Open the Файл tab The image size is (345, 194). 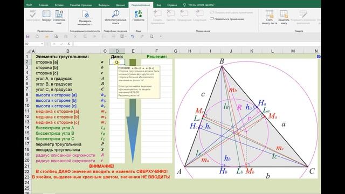[29, 5]
